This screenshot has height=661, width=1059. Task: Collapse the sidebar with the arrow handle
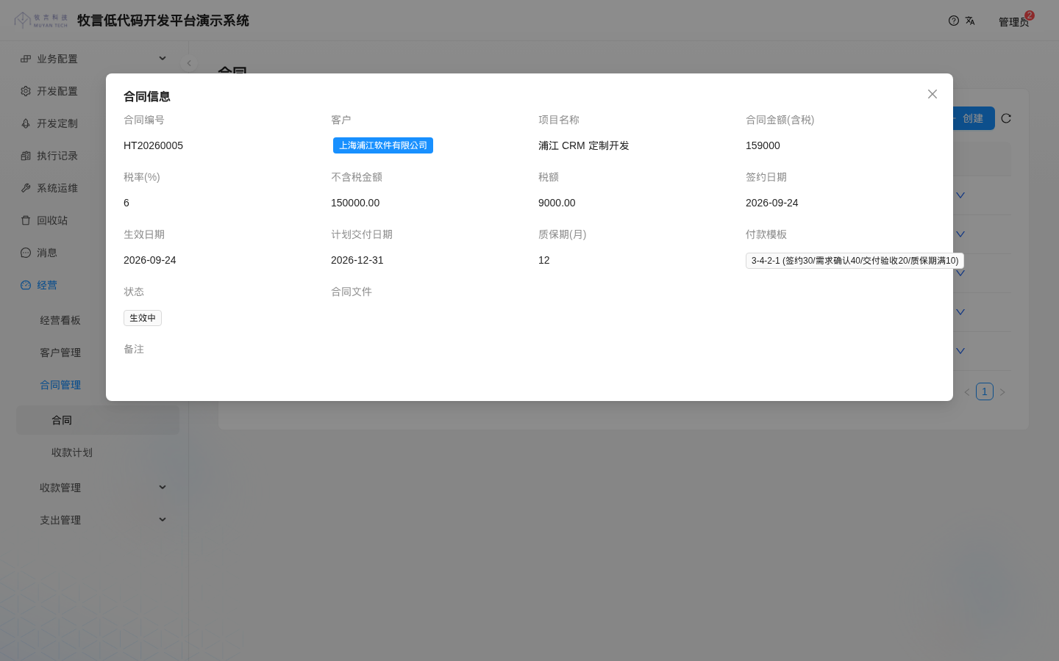tap(189, 63)
